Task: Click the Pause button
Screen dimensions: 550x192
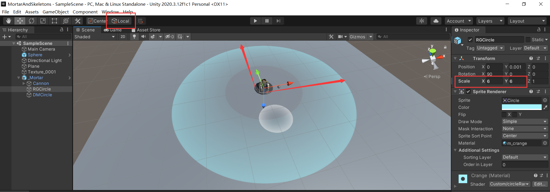Action: [x=267, y=21]
